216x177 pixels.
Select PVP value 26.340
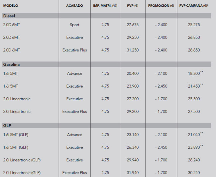(x=133, y=147)
